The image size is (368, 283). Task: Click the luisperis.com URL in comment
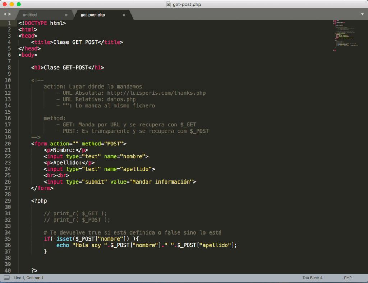point(156,93)
